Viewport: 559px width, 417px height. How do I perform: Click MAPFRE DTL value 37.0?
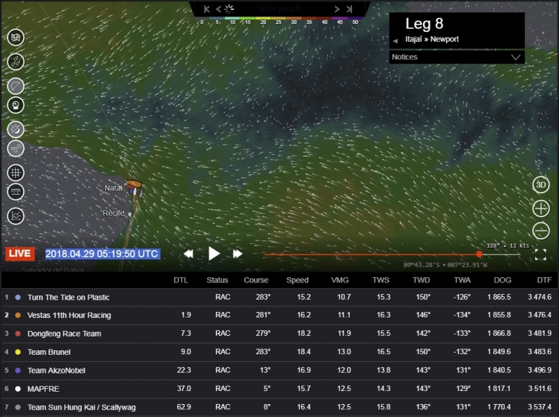click(184, 389)
